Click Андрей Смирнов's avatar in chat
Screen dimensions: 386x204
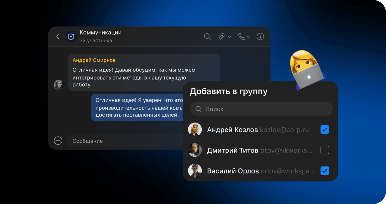[59, 85]
